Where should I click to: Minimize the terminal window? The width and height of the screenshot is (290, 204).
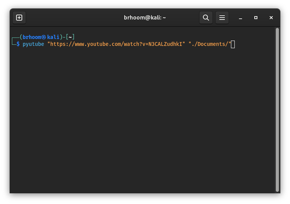[x=241, y=18]
